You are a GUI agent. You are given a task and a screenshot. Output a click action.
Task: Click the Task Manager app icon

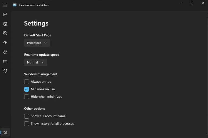pos(15,5)
